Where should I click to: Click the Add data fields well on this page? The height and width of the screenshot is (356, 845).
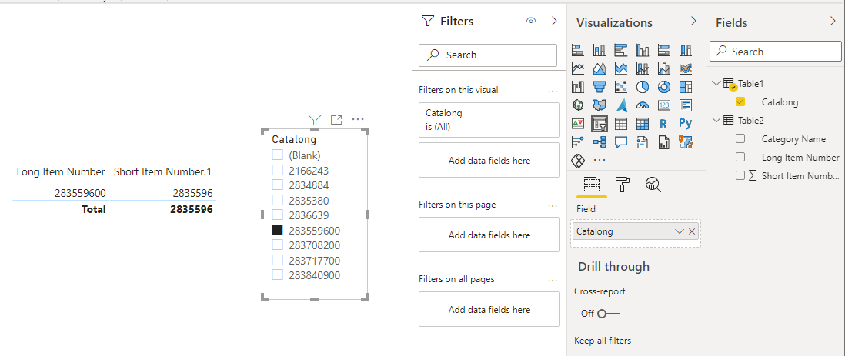pyautogui.click(x=489, y=235)
